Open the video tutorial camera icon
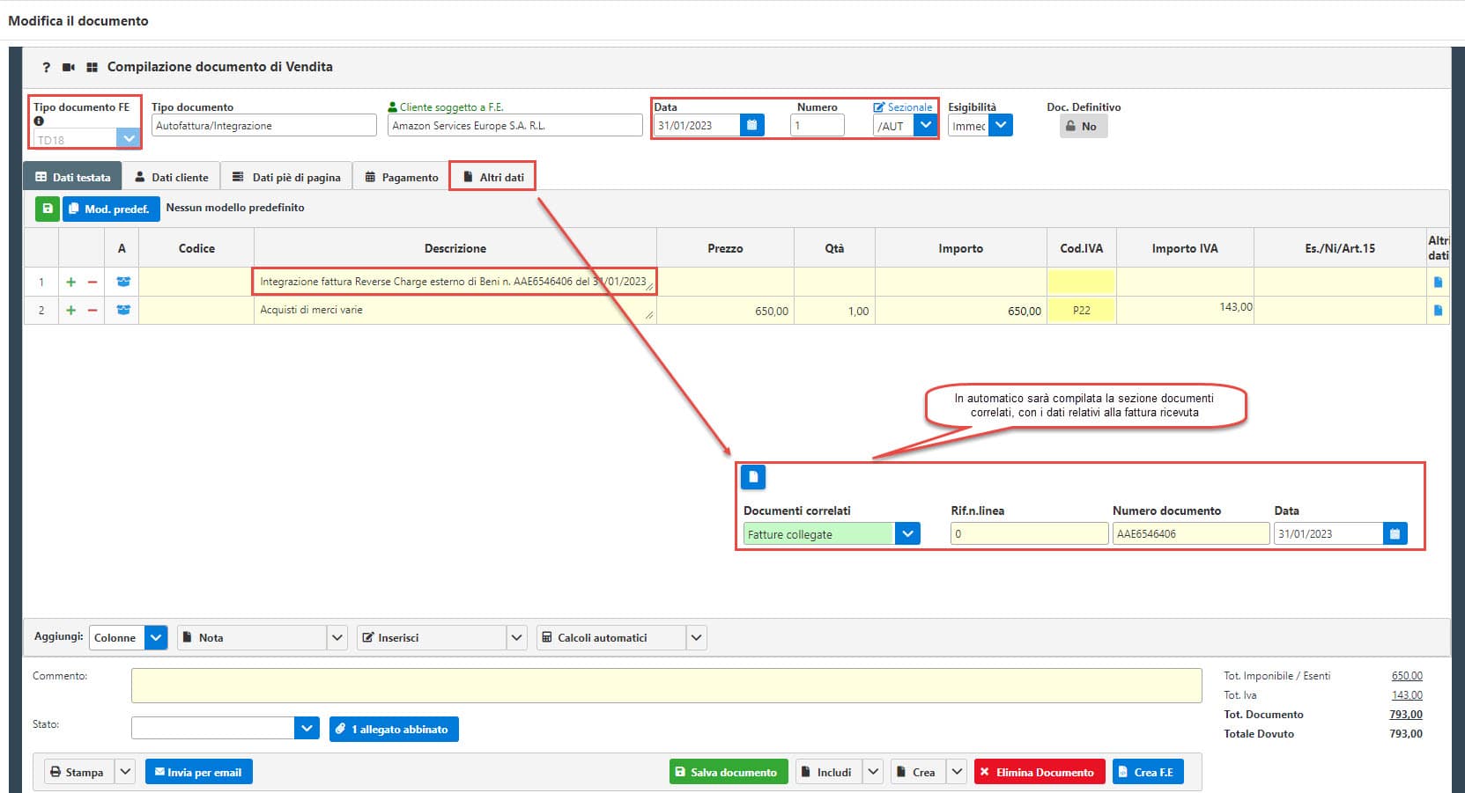Image resolution: width=1465 pixels, height=793 pixels. click(x=69, y=67)
